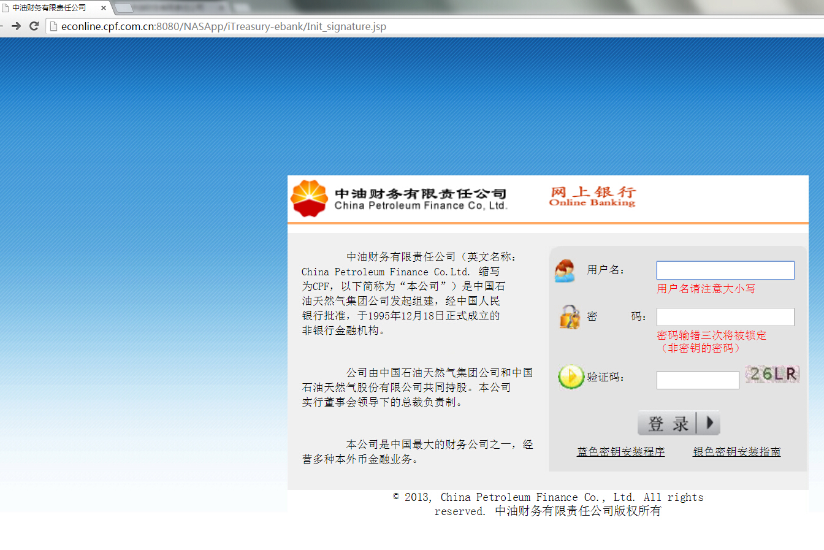Click the user avatar icon beside 用户名
The height and width of the screenshot is (550, 824).
click(565, 270)
